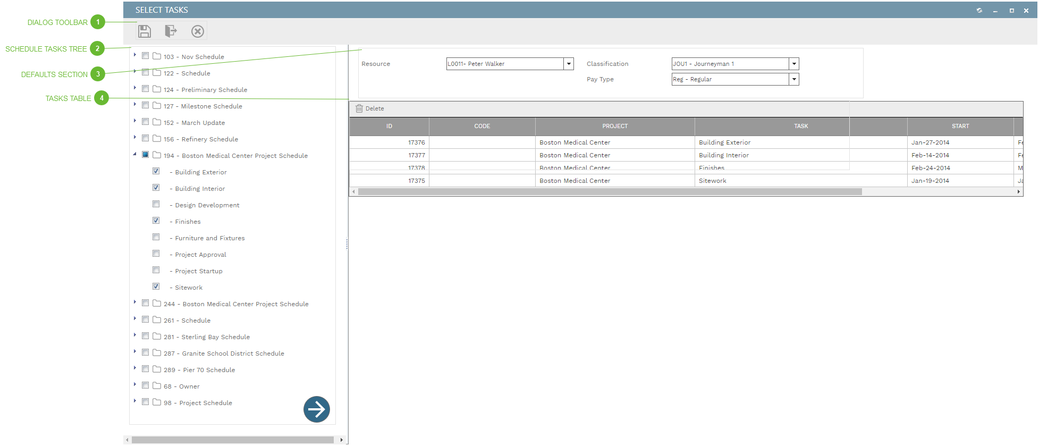Select 103 - Nov Schedule label
This screenshot has width=1039, height=446.
tap(194, 57)
